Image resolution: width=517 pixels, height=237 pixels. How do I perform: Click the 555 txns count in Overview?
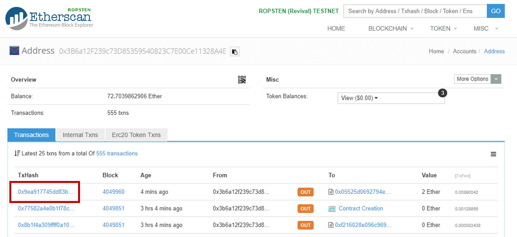coord(118,113)
